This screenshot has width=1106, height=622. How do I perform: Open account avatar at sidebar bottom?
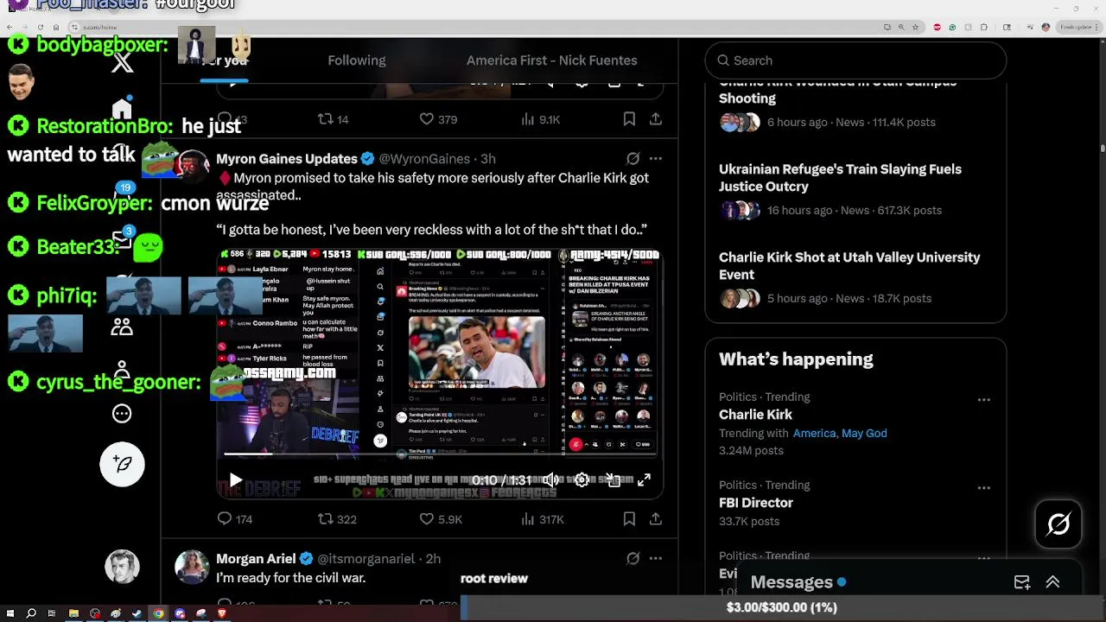[122, 567]
